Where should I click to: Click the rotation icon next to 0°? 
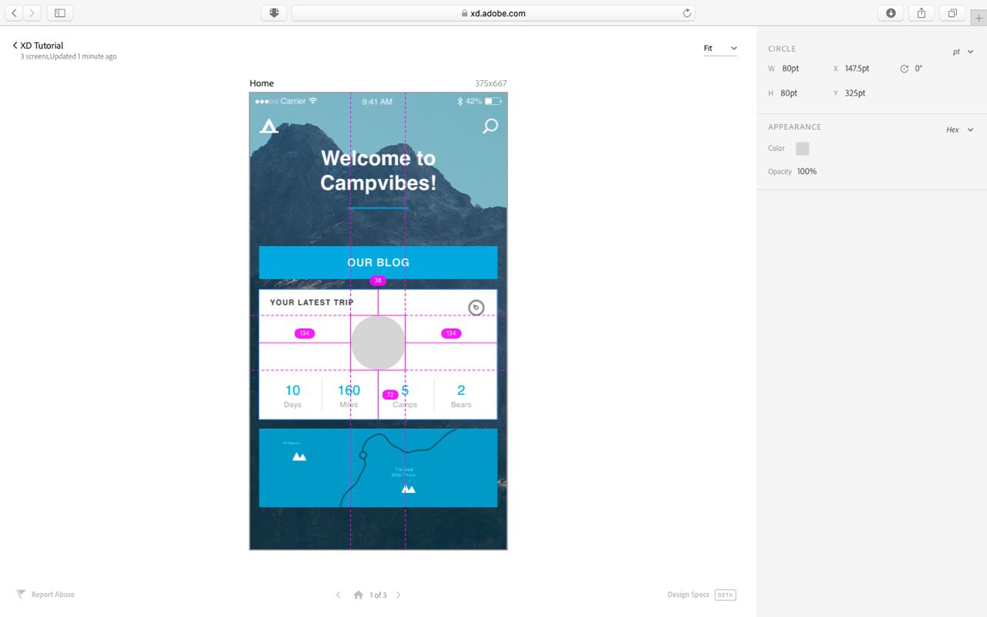(x=904, y=69)
